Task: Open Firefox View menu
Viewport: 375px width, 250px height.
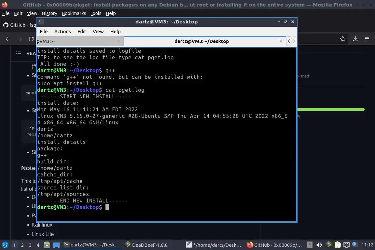Action: point(32,13)
